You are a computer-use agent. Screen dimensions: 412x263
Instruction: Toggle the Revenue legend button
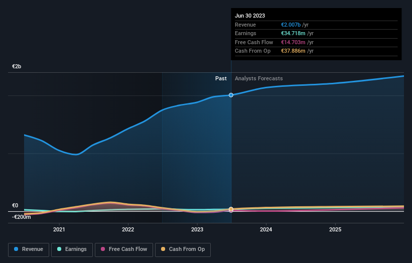[29, 249]
